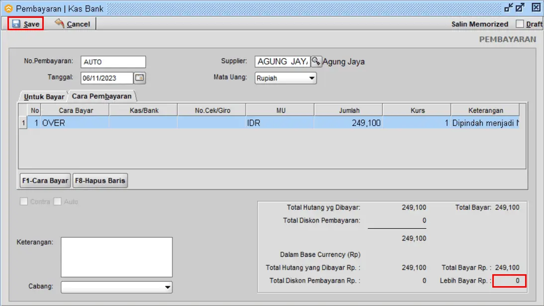Switch to Untuk Bayar tab
This screenshot has width=544, height=306.
(x=44, y=97)
